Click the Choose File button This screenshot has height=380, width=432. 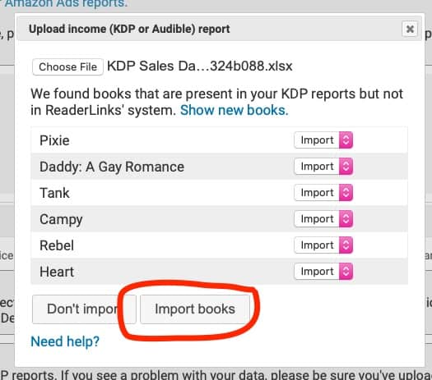(67, 66)
